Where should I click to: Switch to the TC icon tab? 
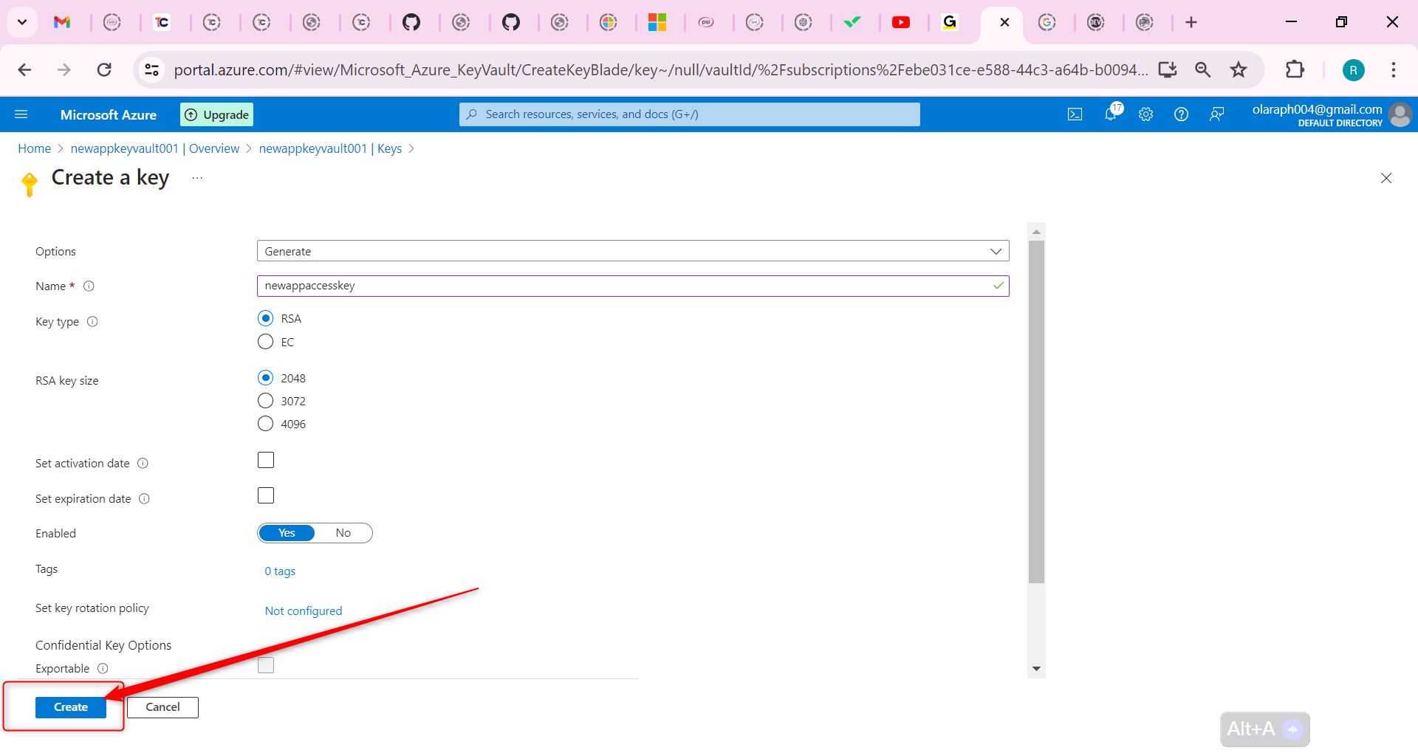[162, 22]
